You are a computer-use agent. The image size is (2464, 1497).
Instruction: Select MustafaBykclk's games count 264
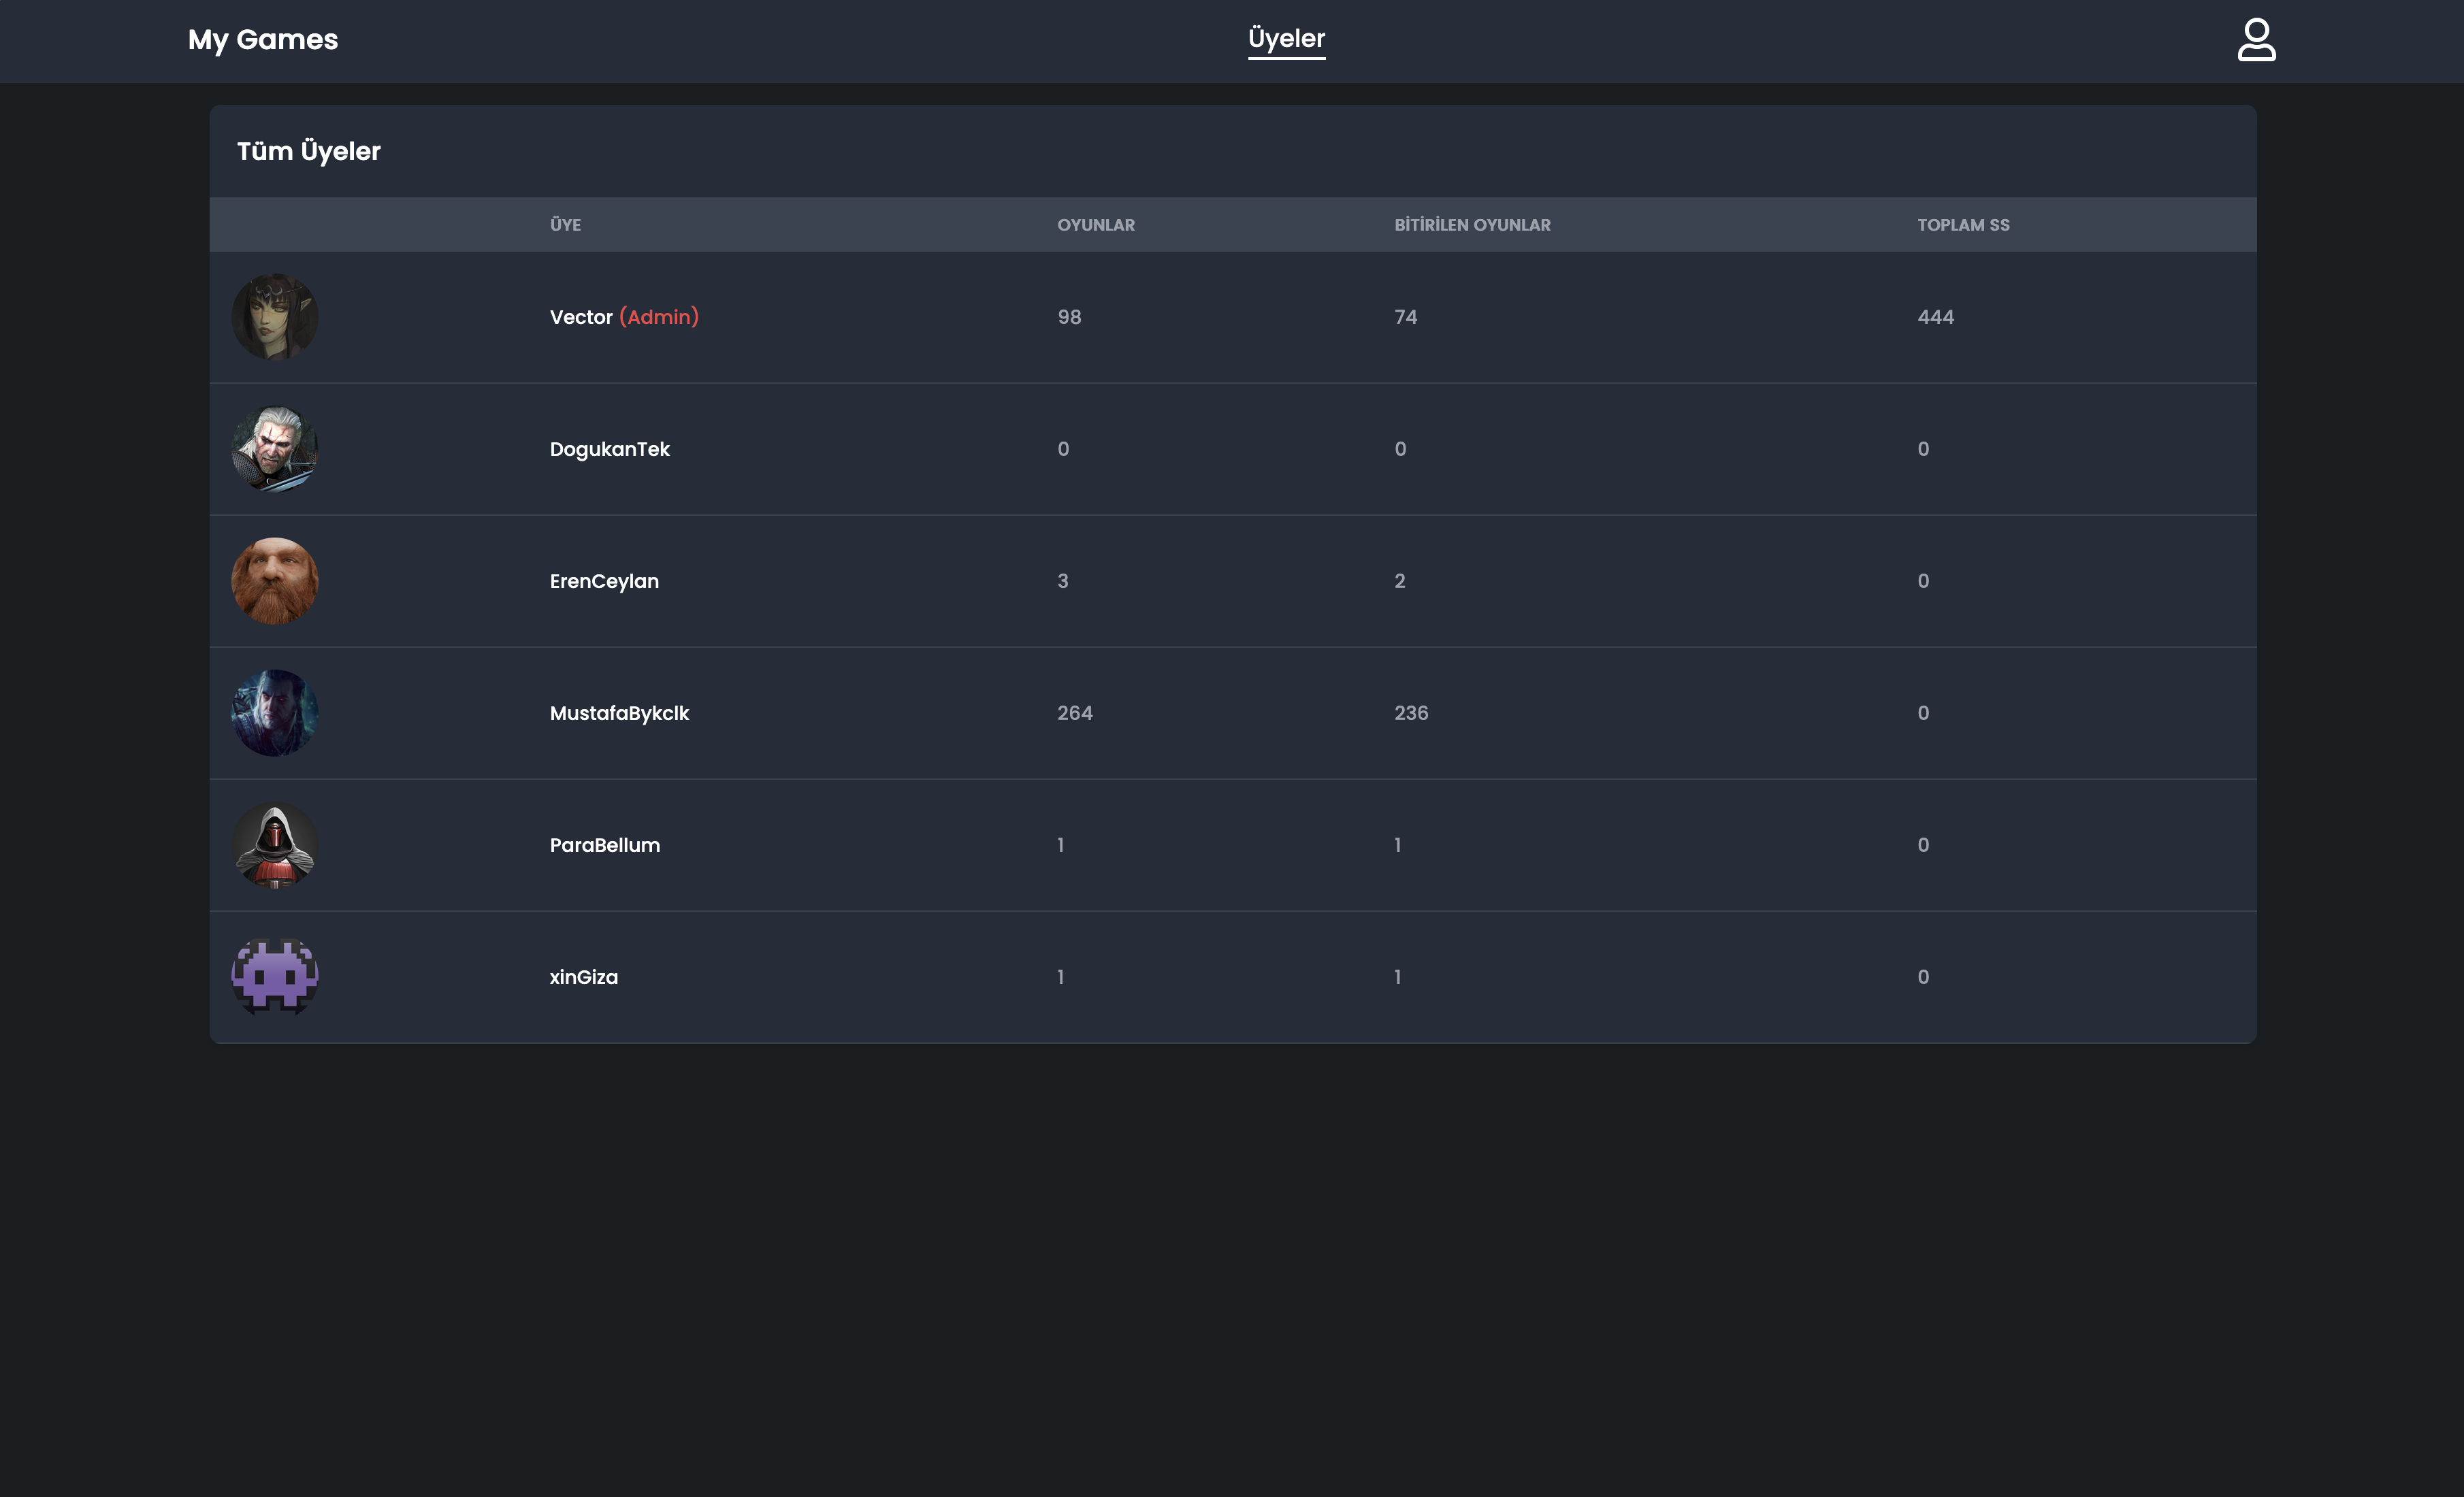click(x=1075, y=713)
